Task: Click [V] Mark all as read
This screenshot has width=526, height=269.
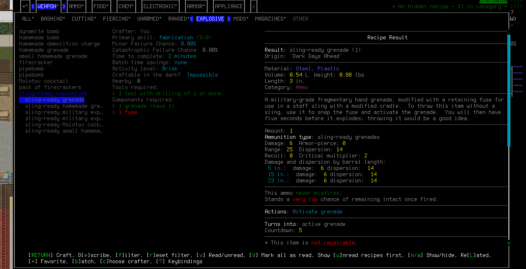Action: click(x=281, y=255)
